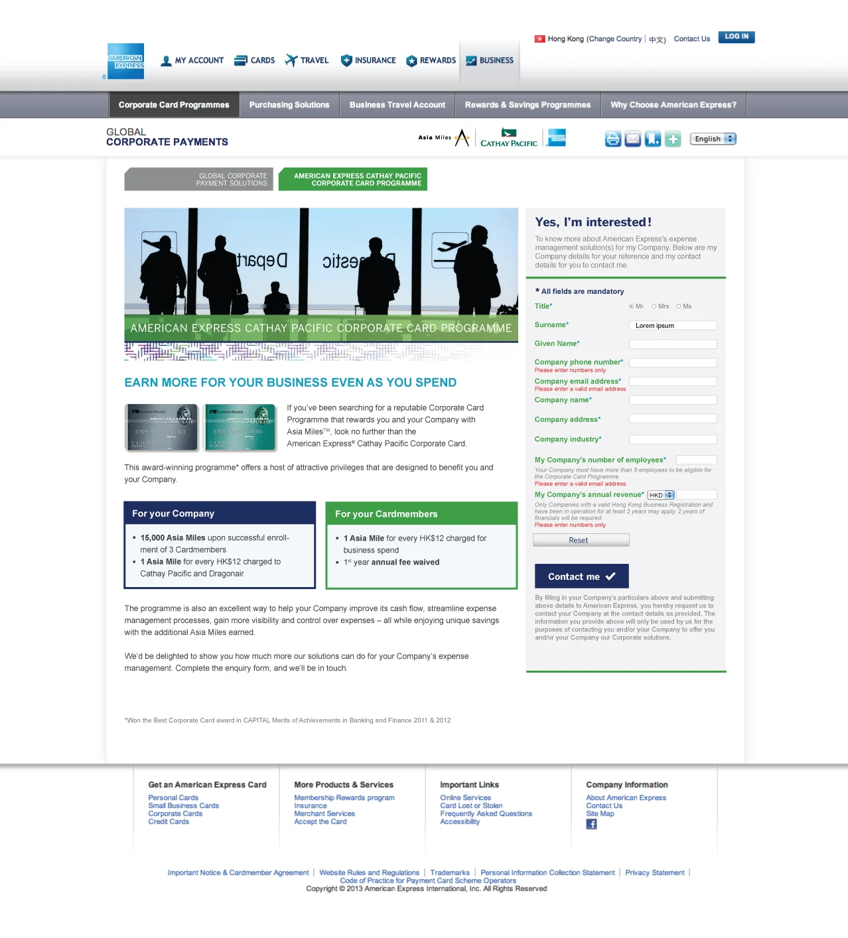Click the Surname input field
The width and height of the screenshot is (848, 938).
pos(672,325)
